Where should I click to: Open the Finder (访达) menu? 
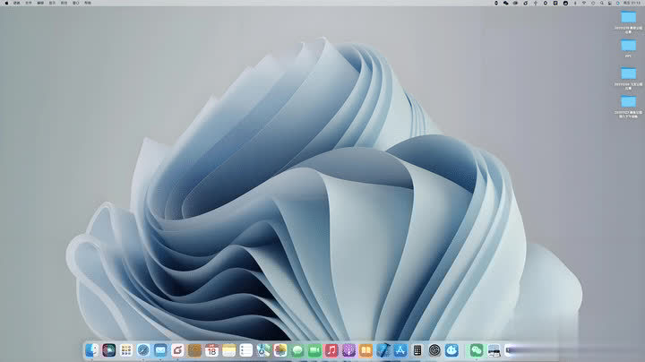17,3
